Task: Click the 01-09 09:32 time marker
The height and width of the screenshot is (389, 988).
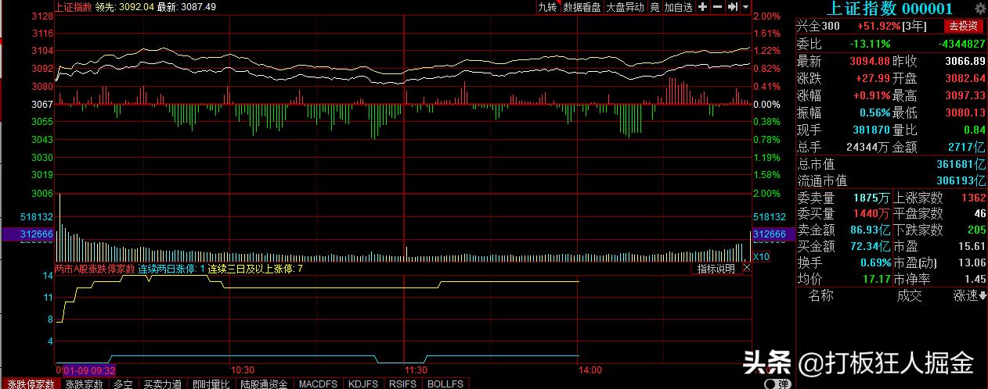Action: click(x=89, y=369)
